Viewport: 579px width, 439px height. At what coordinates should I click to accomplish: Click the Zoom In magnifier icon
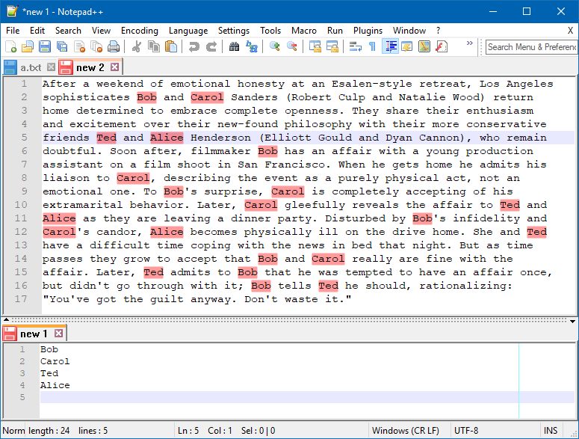click(274, 47)
